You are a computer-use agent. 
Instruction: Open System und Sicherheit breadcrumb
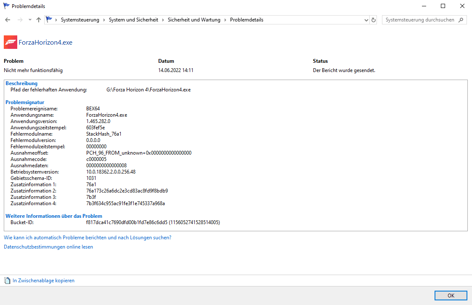(x=133, y=20)
